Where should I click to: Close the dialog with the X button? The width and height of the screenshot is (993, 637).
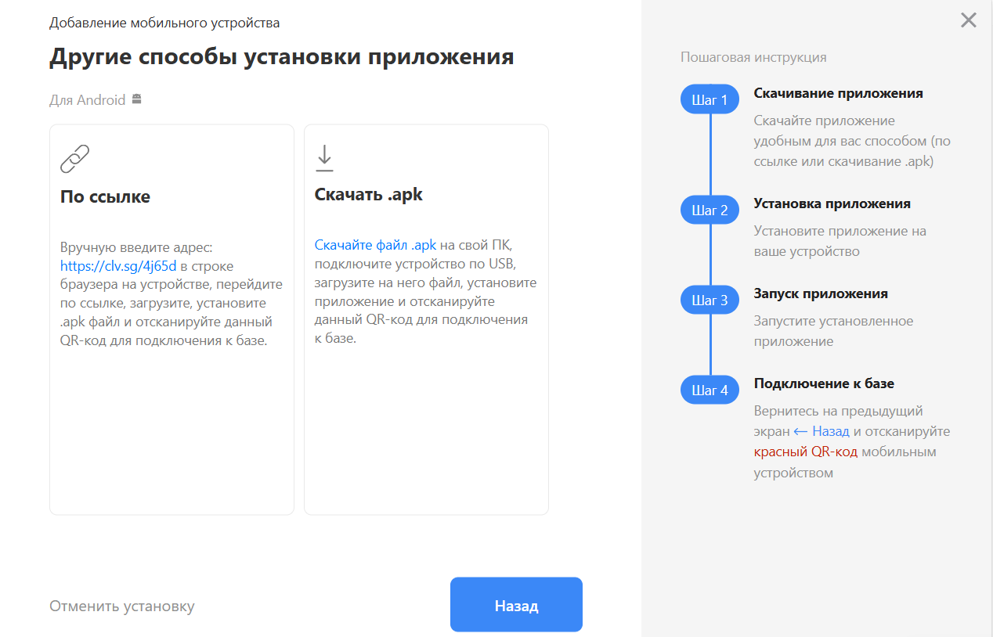pyautogui.click(x=969, y=20)
